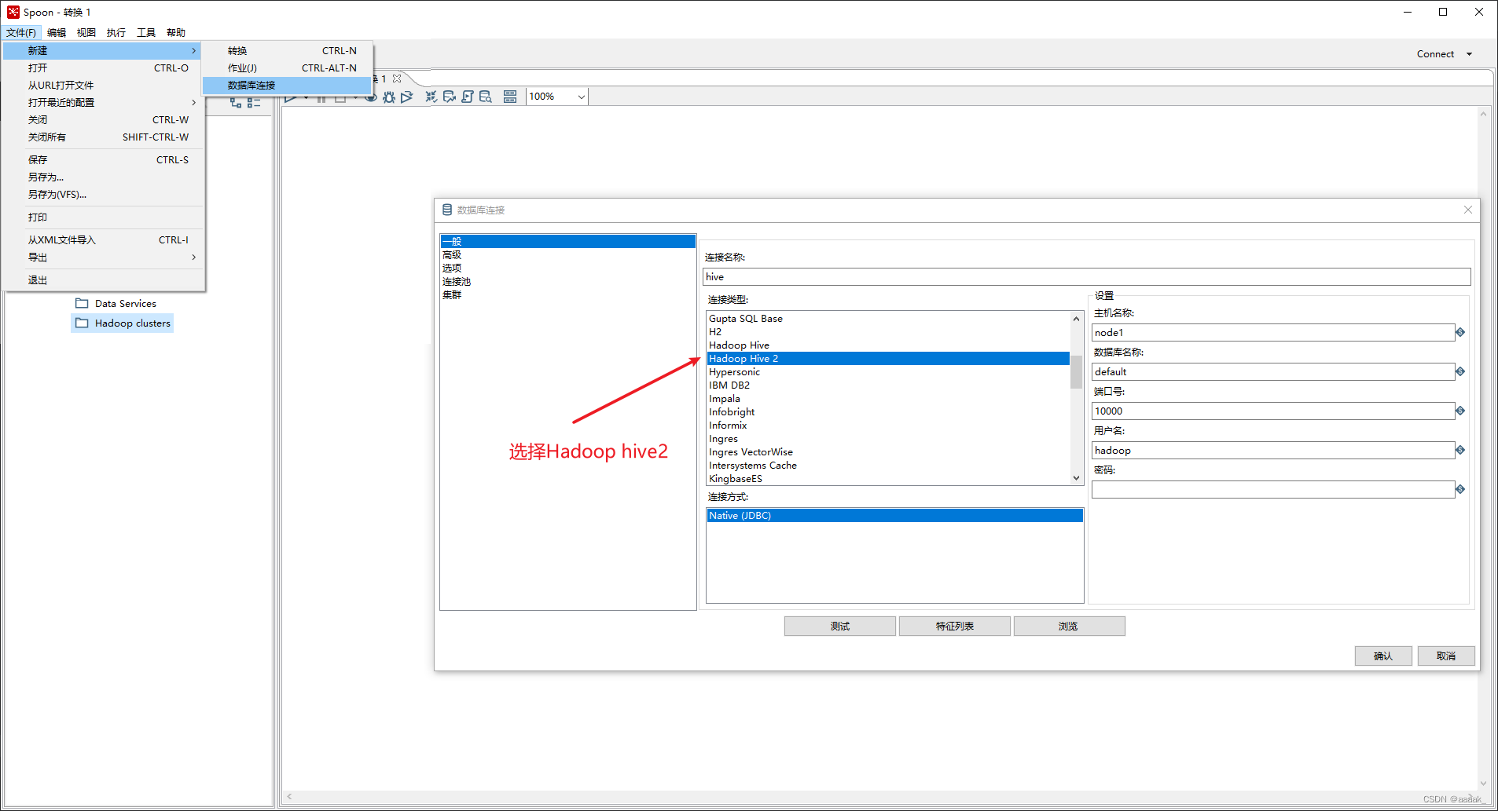Open the 执行 menu

pyautogui.click(x=116, y=32)
